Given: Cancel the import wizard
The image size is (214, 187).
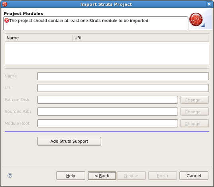Looking at the screenshot, I should tap(194, 176).
